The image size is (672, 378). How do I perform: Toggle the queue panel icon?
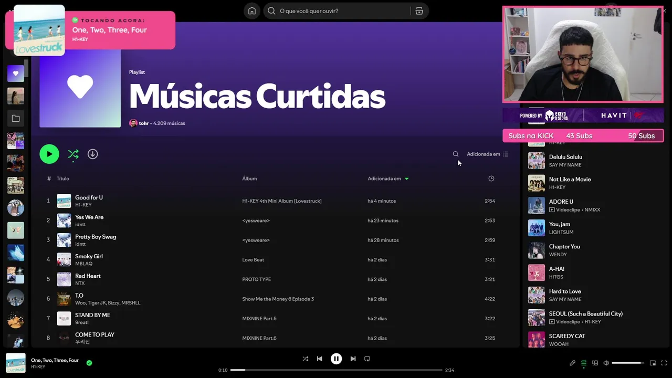[x=584, y=363]
